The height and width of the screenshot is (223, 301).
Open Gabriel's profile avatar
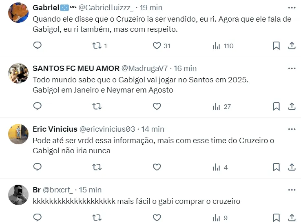18,13
